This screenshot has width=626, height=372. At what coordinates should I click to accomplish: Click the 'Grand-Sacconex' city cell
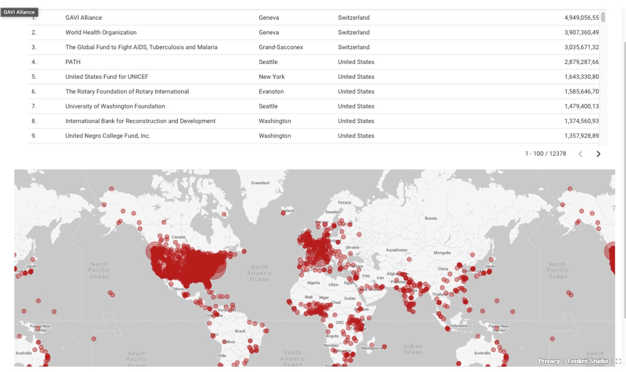tap(281, 47)
